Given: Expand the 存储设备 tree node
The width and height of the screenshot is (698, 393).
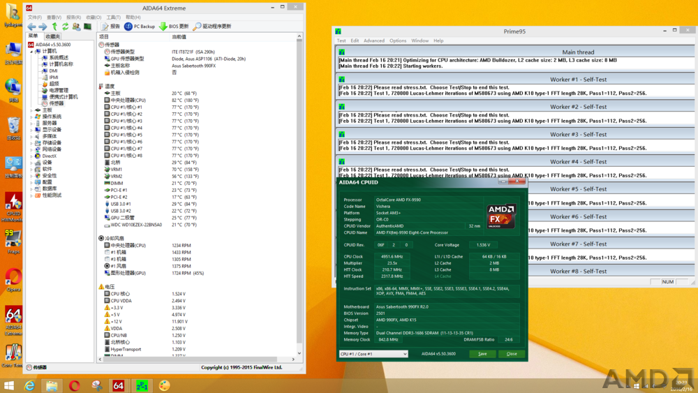Looking at the screenshot, I should point(31,143).
